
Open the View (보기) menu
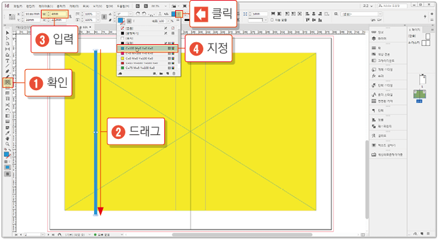(97, 6)
